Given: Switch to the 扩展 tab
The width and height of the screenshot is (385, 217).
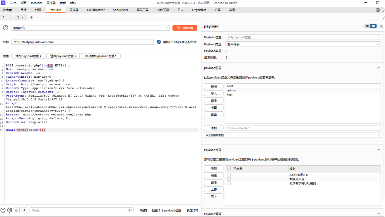Looking at the screenshot, I should click(x=217, y=10).
